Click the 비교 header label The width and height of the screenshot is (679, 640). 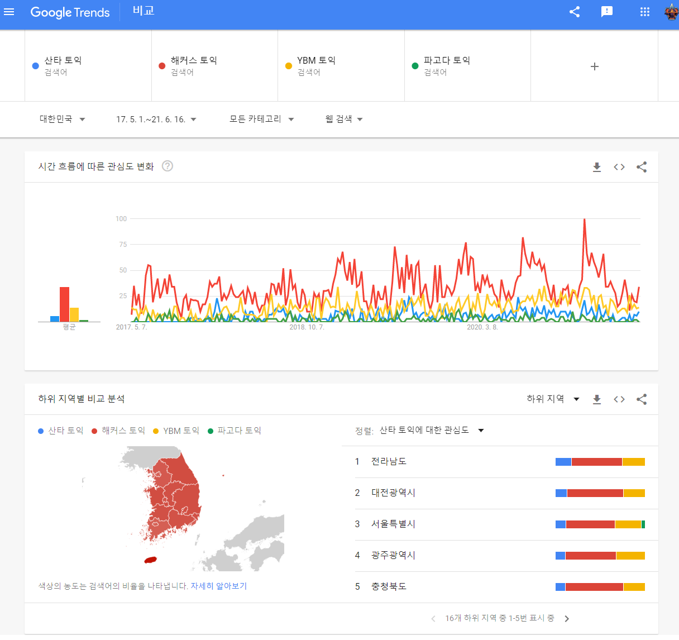[144, 11]
